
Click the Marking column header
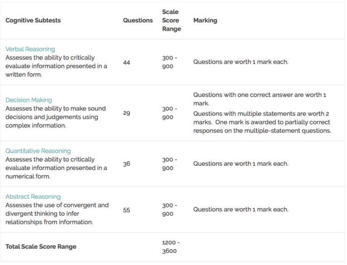(205, 20)
